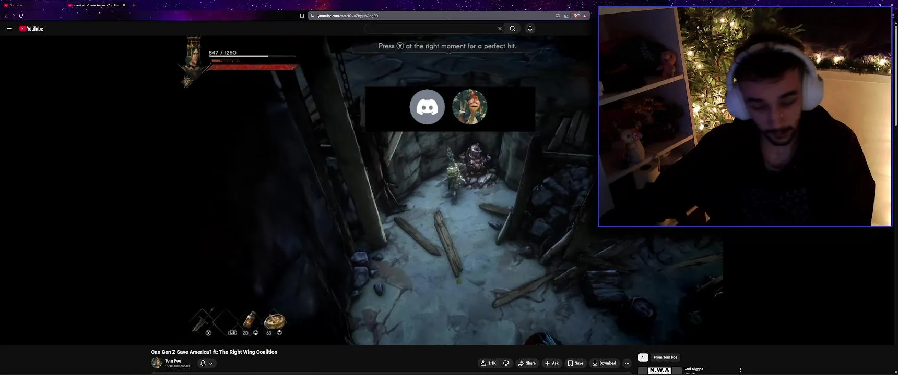
Task: Open Tom Foe channel avatar
Action: (157, 363)
